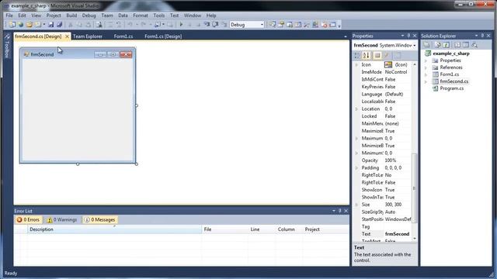Toggle Alphabetical sort in Properties panel
Screen dimensions: 497x279
[367, 55]
